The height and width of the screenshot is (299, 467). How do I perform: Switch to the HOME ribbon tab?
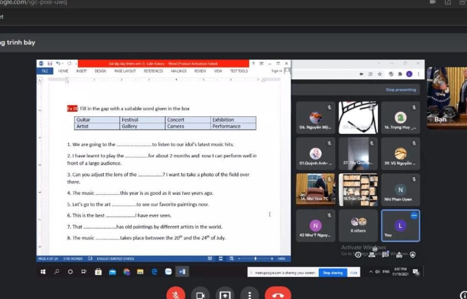[63, 71]
